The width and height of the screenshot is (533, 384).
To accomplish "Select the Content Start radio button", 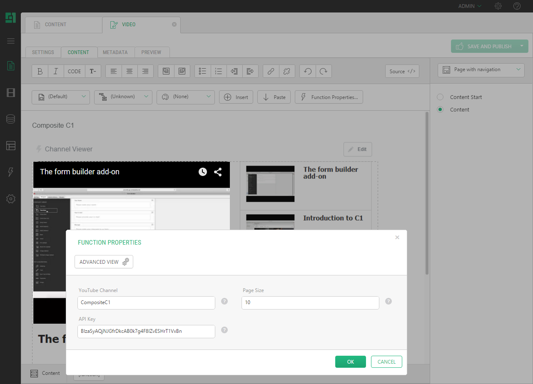I will click(x=440, y=97).
